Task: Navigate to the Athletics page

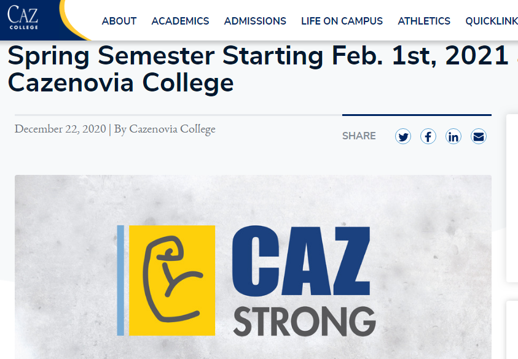Action: 424,21
